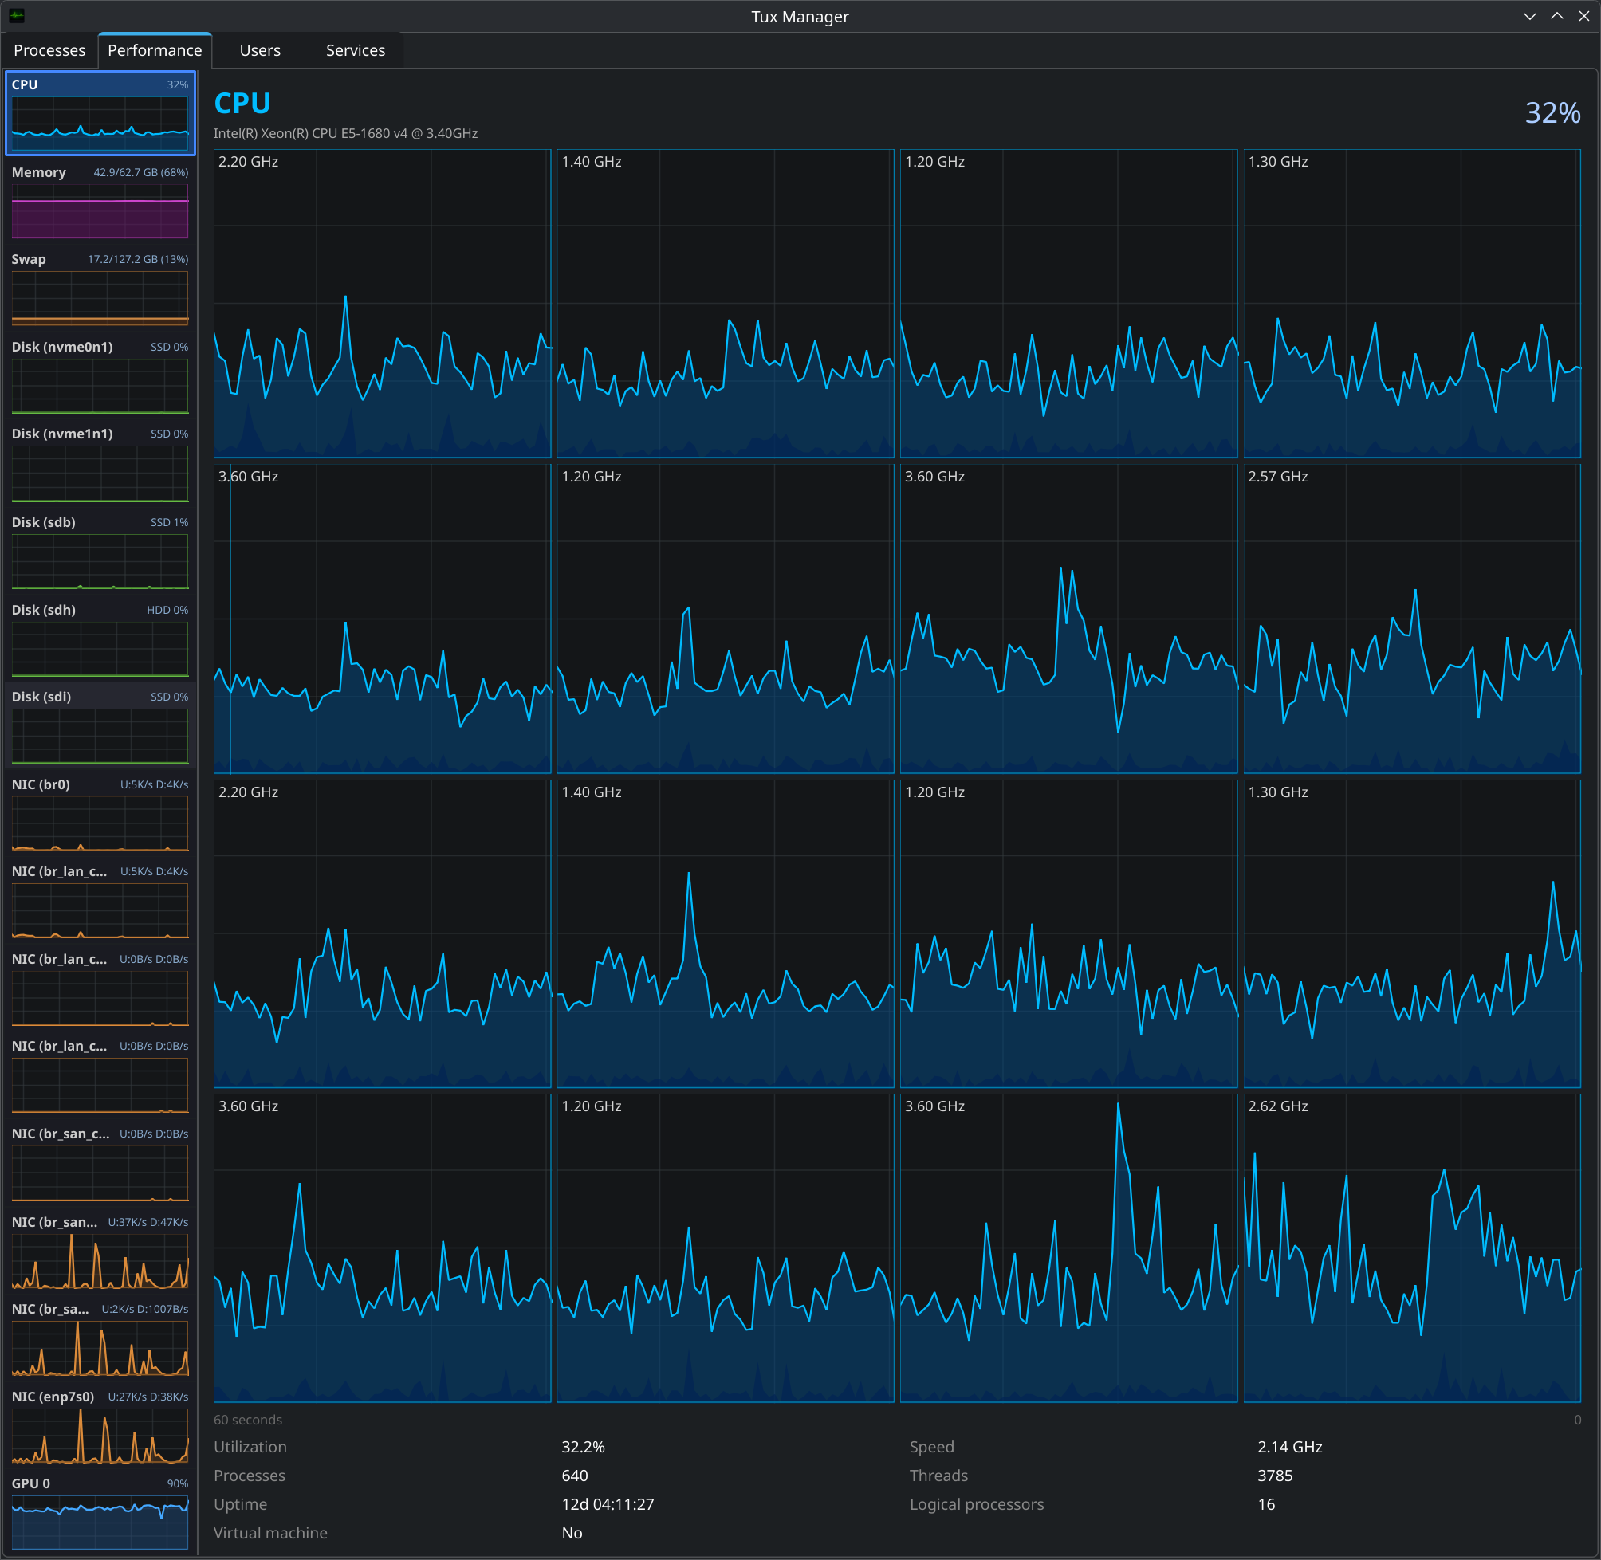Select NIC (br_san...) with U:37K/s D:47K/s
Screen dimensions: 1601x1560
click(100, 1252)
